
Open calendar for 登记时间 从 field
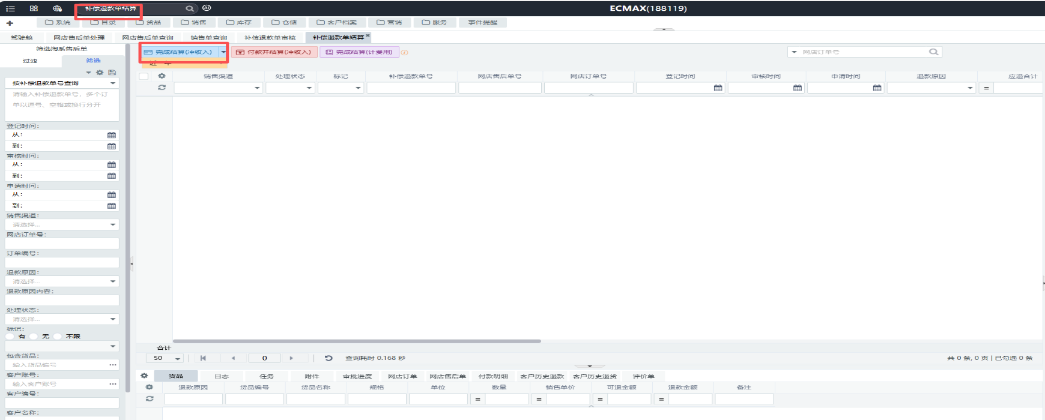[x=112, y=135]
